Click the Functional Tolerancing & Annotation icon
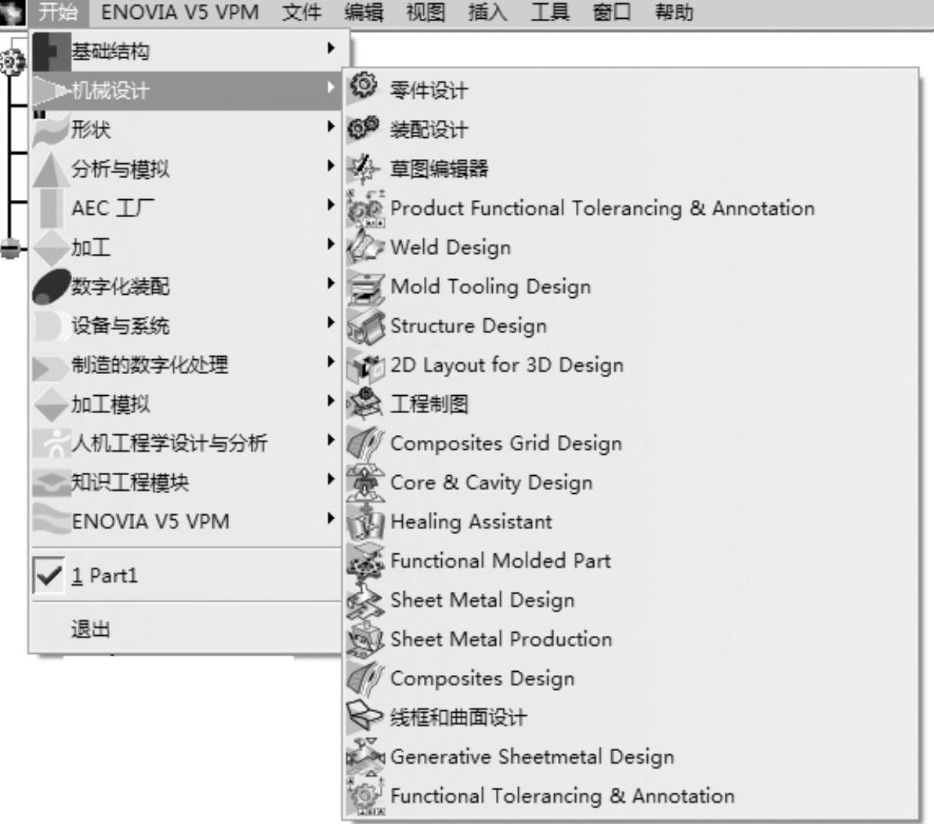The height and width of the screenshot is (824, 934). [366, 796]
